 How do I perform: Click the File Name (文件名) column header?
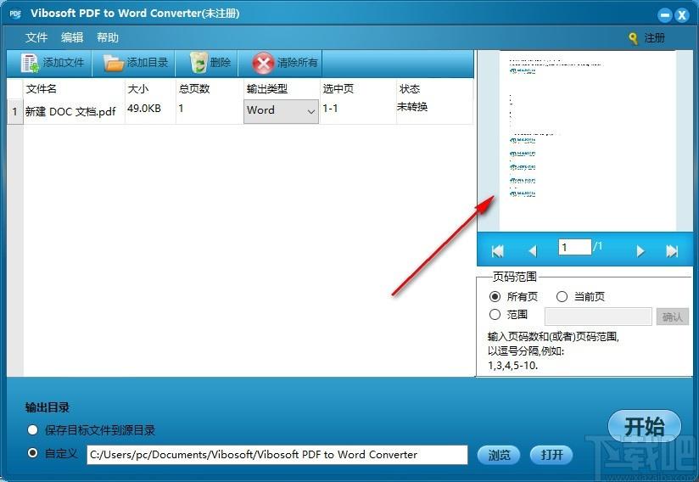coord(74,89)
